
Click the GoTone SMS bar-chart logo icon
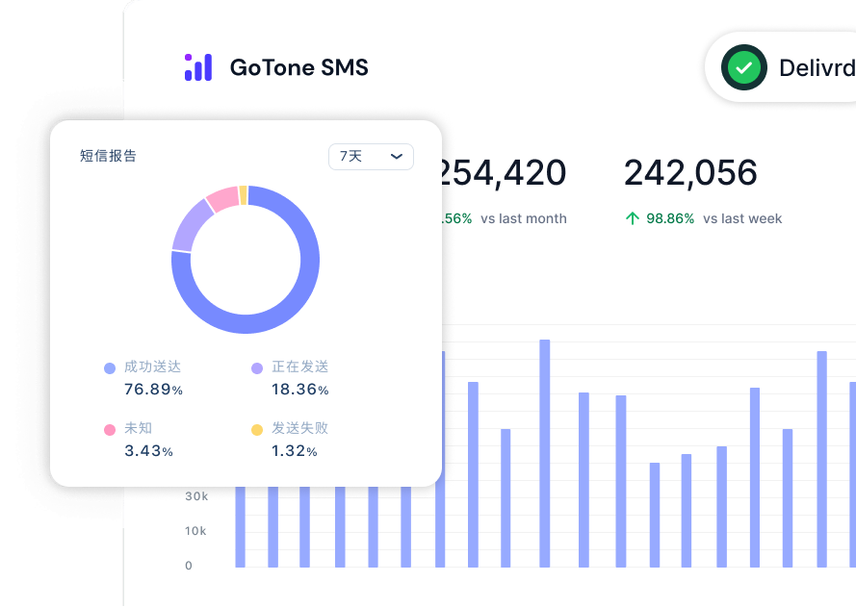[x=198, y=67]
